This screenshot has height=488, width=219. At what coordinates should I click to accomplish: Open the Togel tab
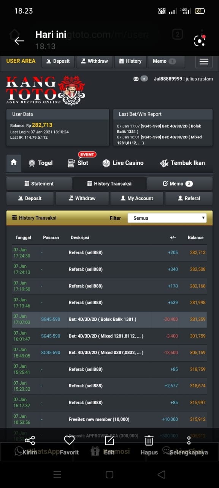[41, 163]
